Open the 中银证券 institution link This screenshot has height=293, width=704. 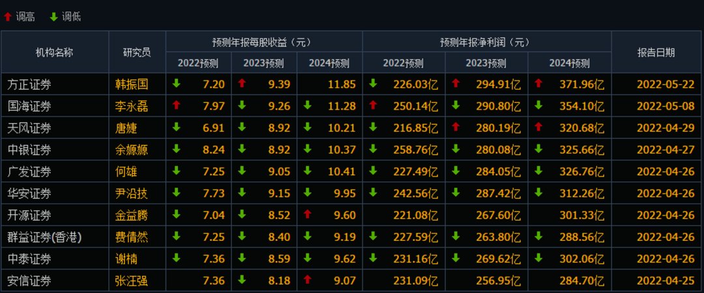coord(29,149)
